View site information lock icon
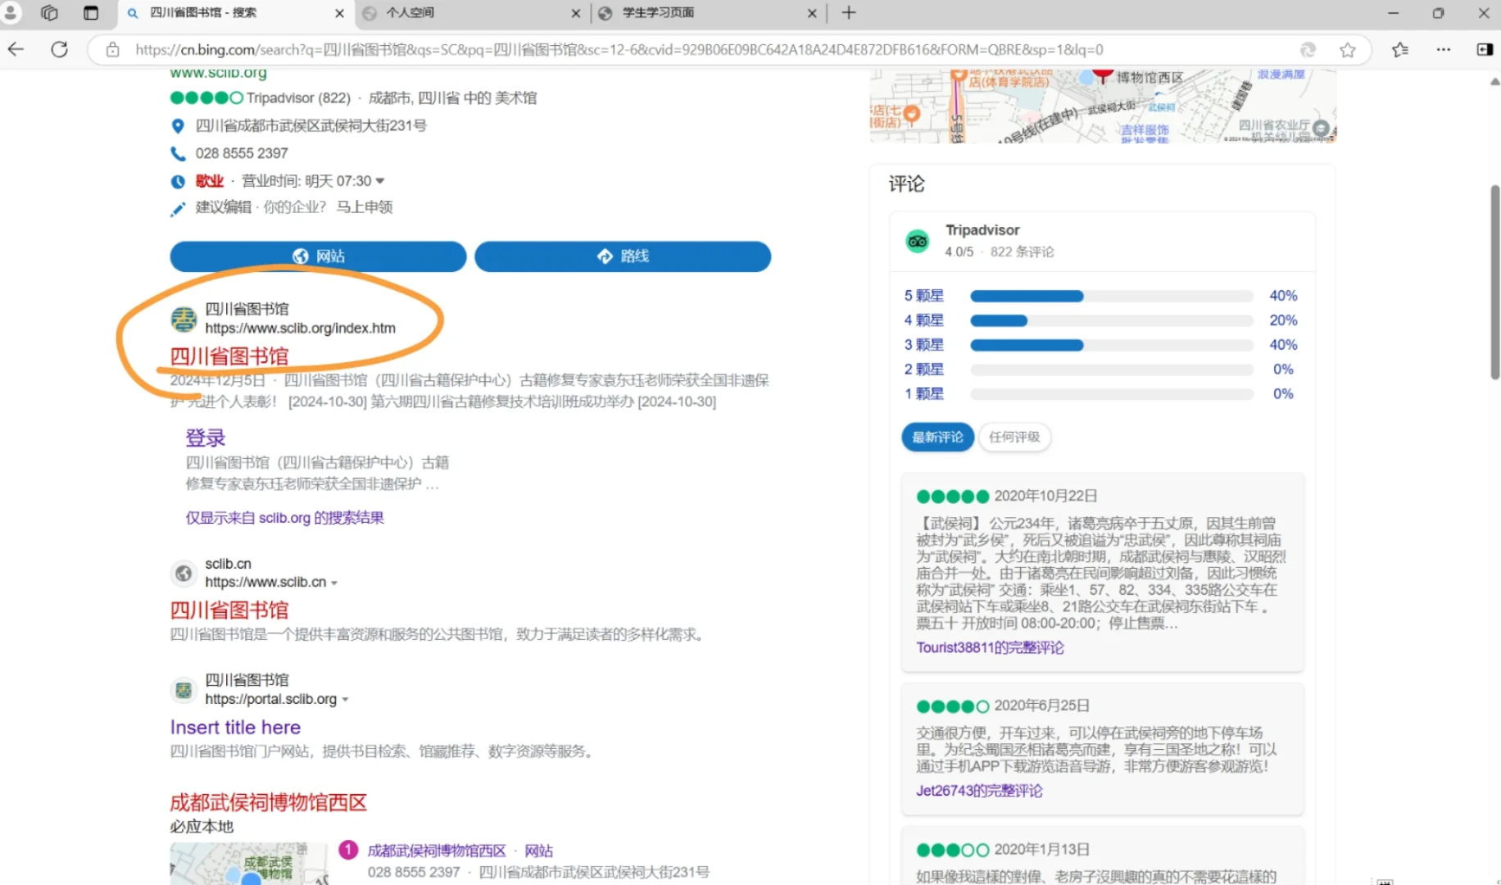1501x885 pixels. point(113,50)
